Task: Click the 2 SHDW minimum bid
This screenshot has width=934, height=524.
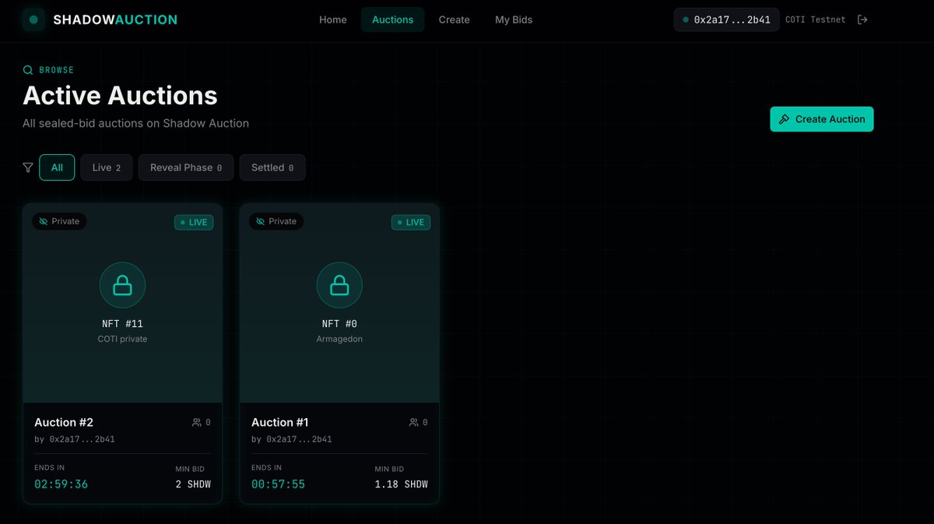Action: (193, 484)
